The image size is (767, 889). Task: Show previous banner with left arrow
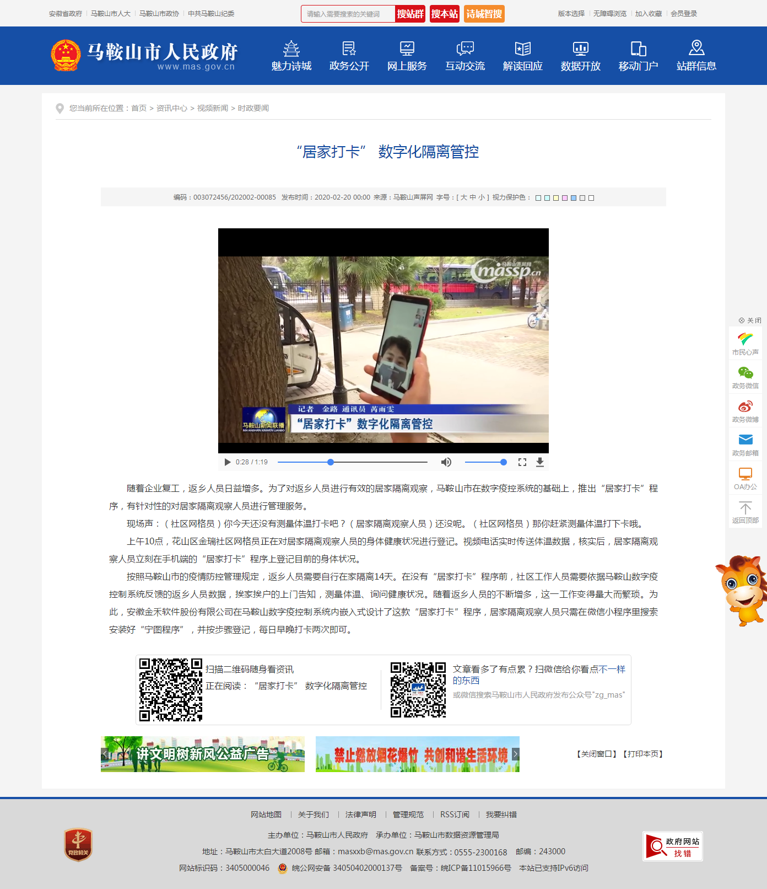(x=105, y=754)
